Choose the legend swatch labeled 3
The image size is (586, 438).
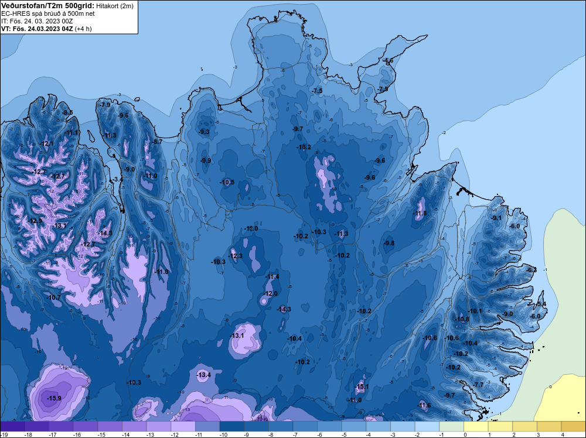click(550, 426)
